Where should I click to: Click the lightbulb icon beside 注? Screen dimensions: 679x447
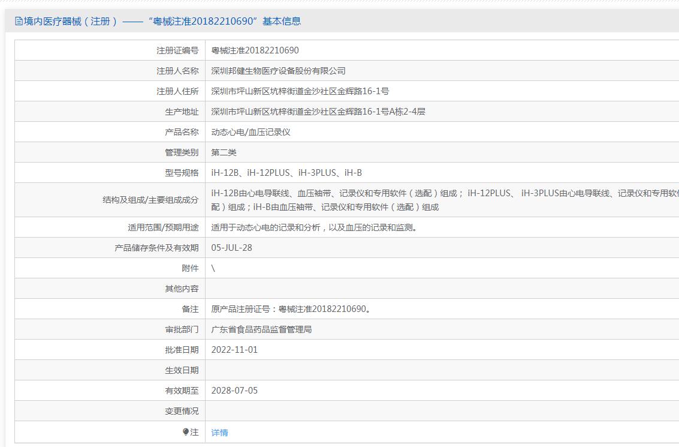(186, 432)
